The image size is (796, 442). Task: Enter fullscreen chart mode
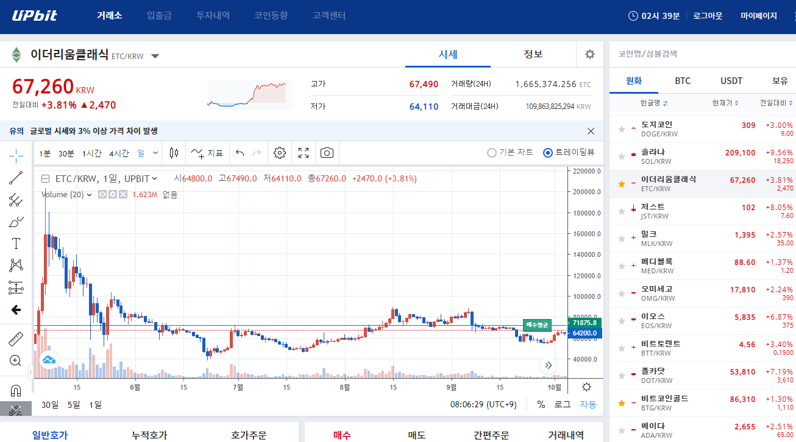coord(304,153)
